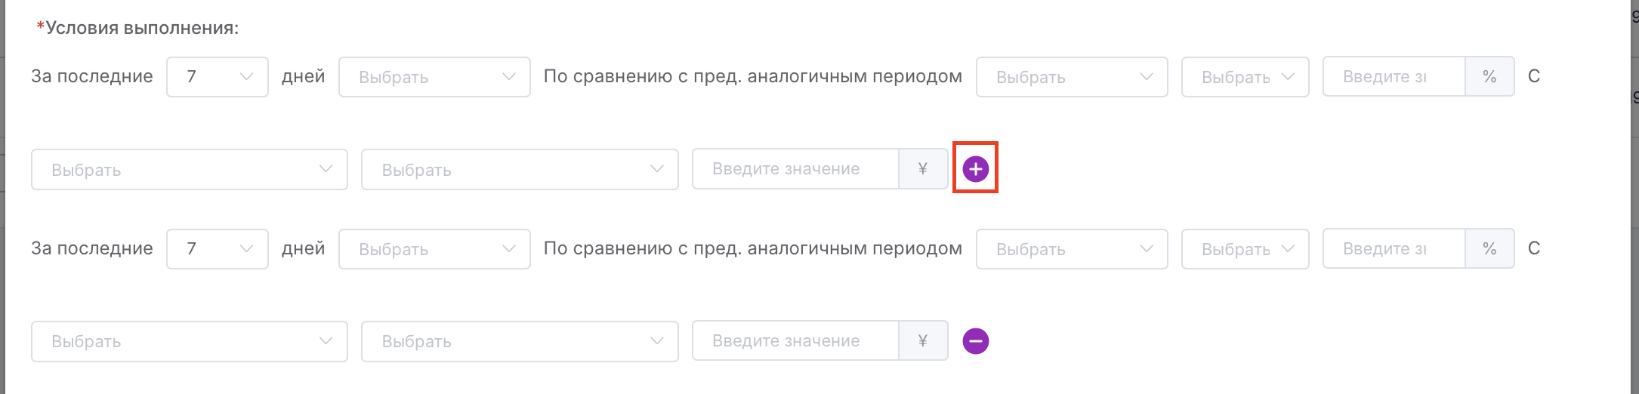
Task: Click the % suffix of the first row's input
Action: [x=1489, y=76]
